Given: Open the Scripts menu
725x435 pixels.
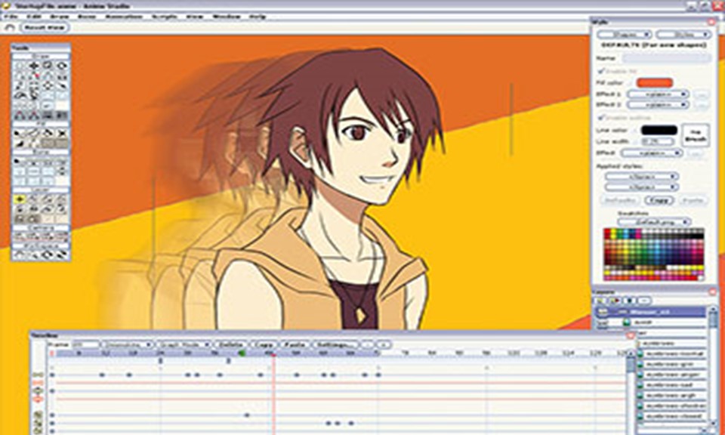Looking at the screenshot, I should (164, 17).
